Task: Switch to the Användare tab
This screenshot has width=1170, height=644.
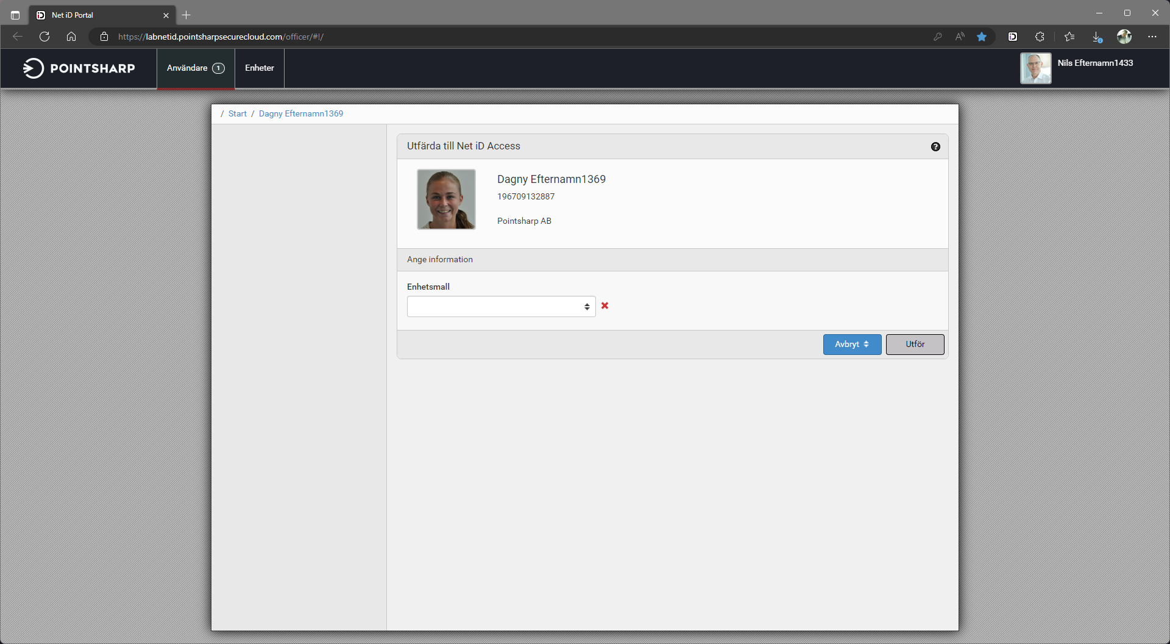Action: pos(196,68)
